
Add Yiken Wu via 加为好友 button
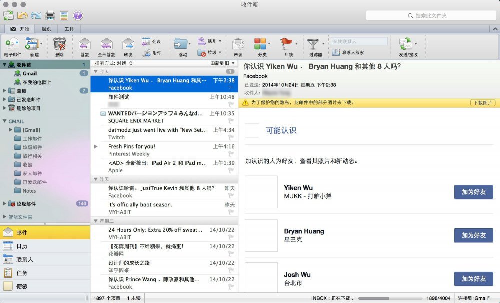pos(473,192)
